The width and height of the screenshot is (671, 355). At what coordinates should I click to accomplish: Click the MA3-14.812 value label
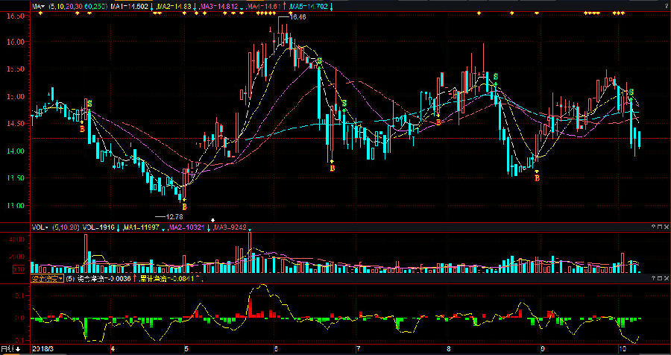218,7
